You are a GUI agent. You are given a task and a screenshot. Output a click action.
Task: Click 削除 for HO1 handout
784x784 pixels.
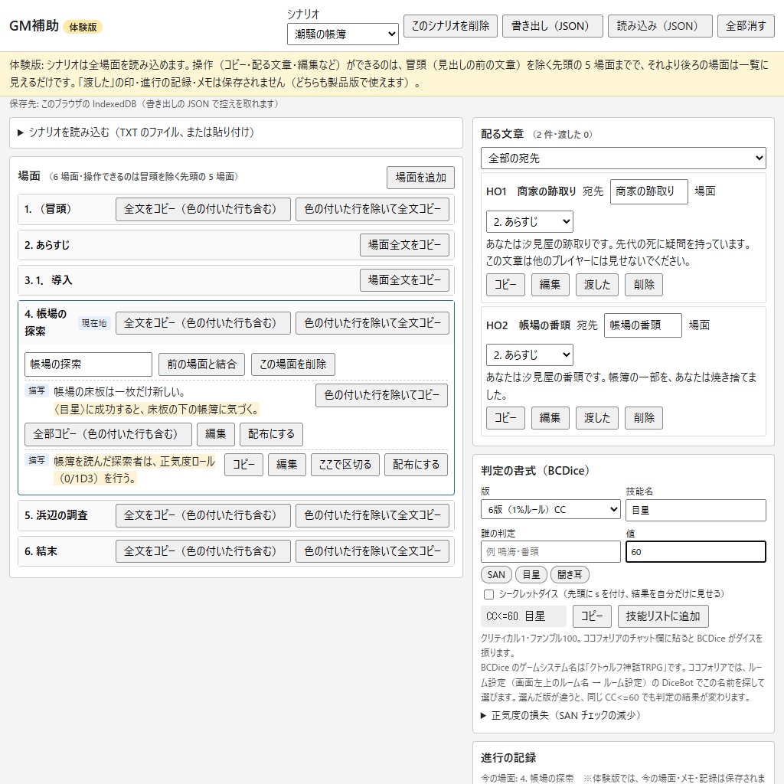pyautogui.click(x=643, y=285)
